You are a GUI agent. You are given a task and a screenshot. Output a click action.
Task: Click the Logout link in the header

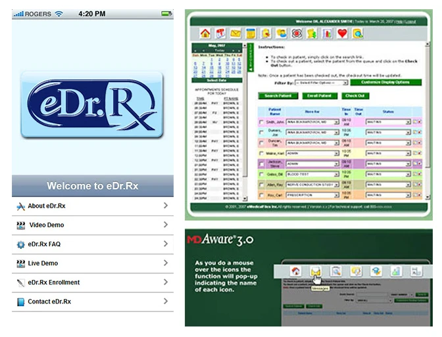pyautogui.click(x=410, y=22)
